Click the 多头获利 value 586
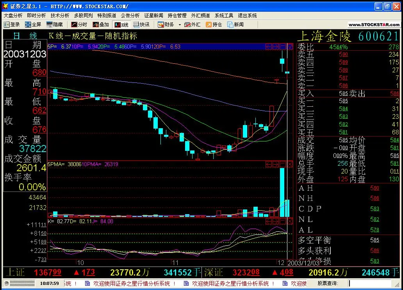Viewport: 403px width, 290px height. pos(375,251)
